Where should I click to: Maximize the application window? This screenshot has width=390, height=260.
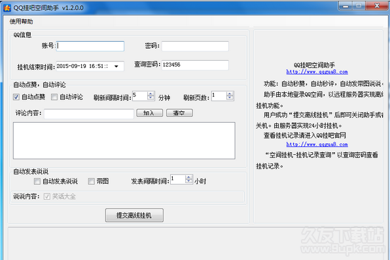359,6
